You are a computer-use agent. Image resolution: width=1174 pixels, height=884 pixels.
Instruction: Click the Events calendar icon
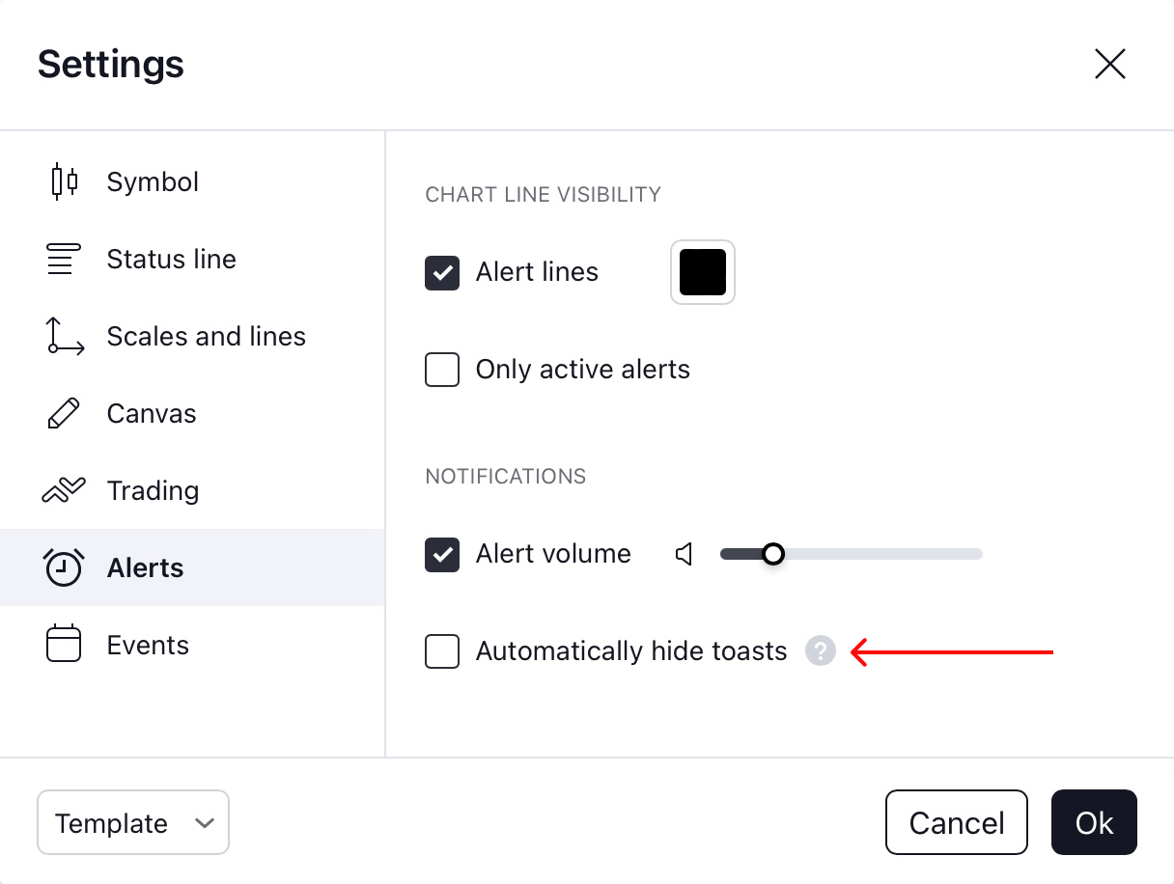click(x=64, y=645)
